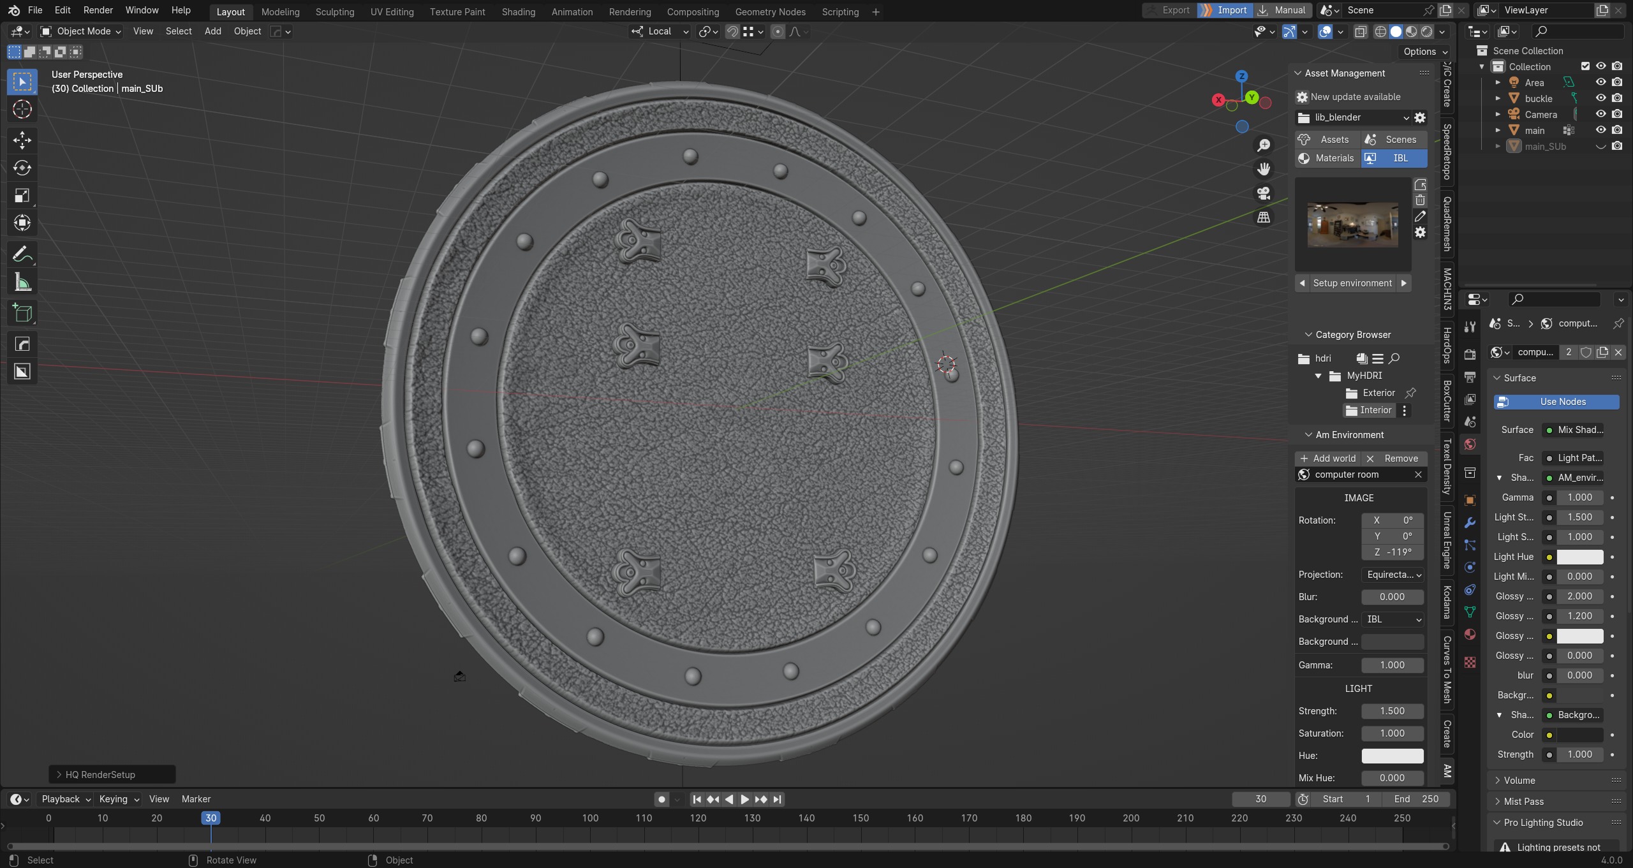This screenshot has height=868, width=1633.
Task: Open the Background IBL dropdown
Action: [1393, 619]
